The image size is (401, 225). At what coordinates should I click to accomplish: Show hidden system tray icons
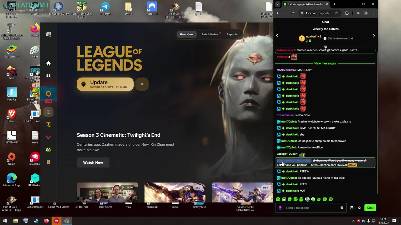(354, 221)
